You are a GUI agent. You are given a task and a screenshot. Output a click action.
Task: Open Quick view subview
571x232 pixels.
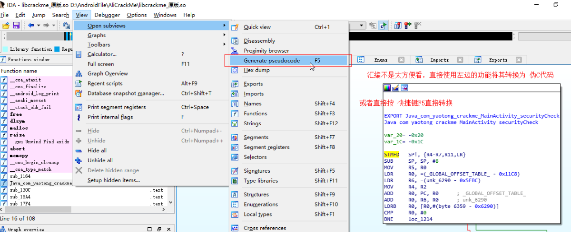click(288, 27)
